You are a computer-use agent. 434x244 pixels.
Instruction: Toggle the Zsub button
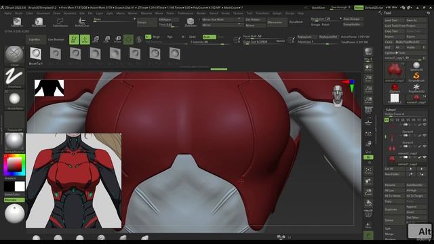(209, 37)
